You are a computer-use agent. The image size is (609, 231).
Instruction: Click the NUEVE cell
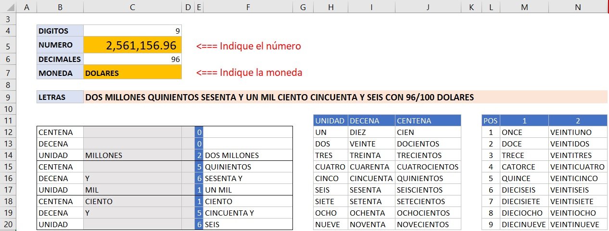330,224
